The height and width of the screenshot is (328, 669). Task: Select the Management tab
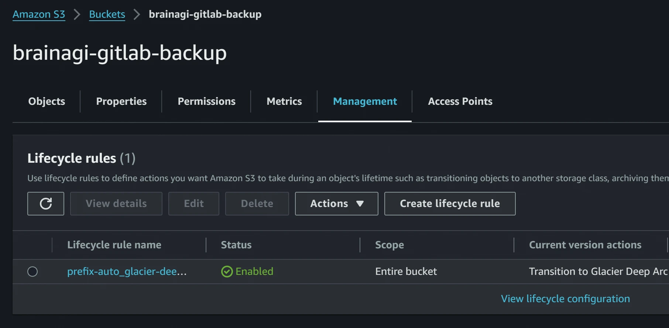(365, 101)
